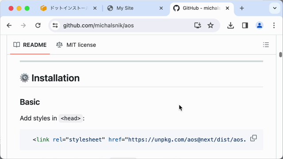
Task: Open Chrome downloads icon
Action: pos(230,26)
